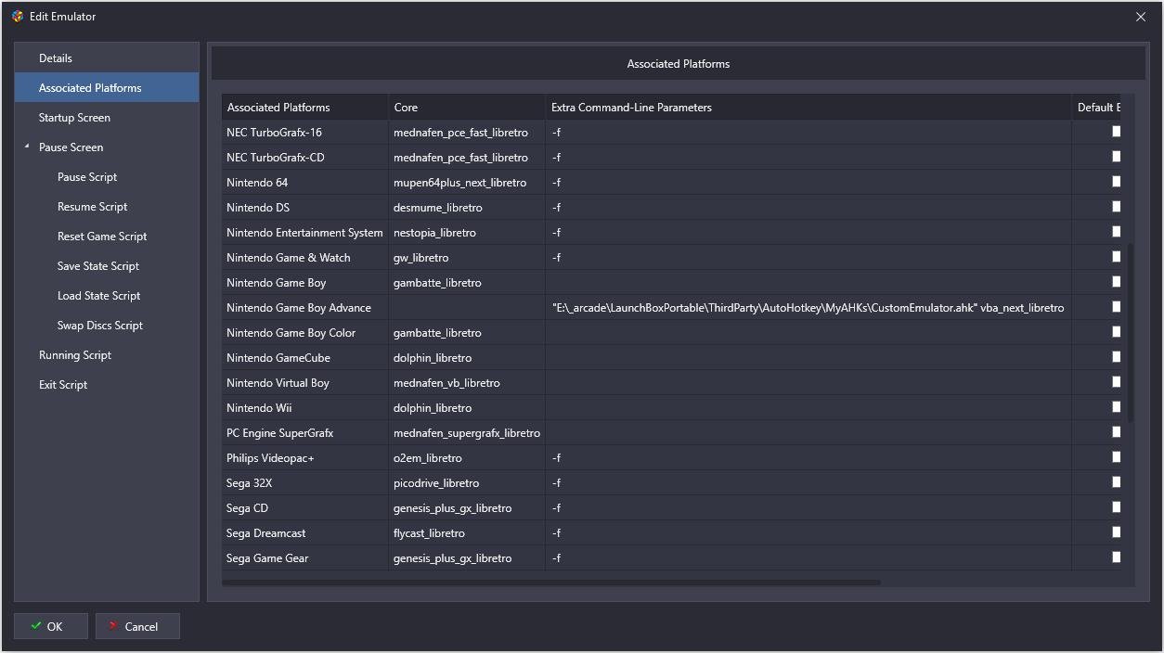1164x653 pixels.
Task: Check default emulator for Sega CD
Action: [x=1116, y=507]
